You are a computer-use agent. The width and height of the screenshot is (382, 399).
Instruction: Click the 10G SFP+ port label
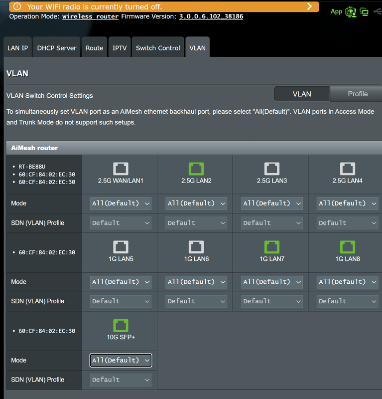[x=121, y=337]
